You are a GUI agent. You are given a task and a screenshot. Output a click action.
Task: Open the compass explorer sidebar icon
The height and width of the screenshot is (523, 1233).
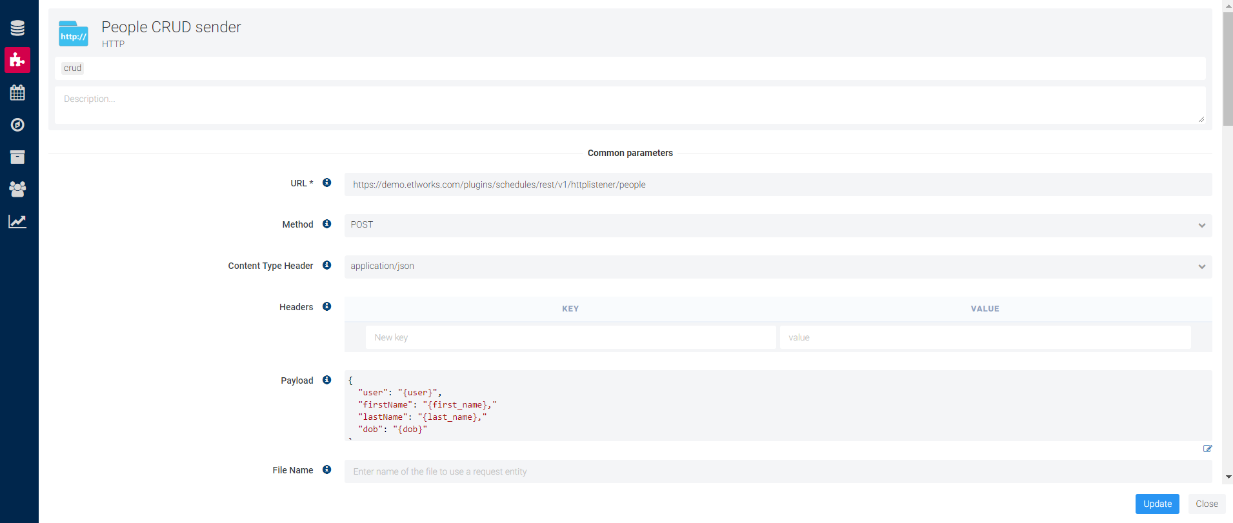[x=17, y=124]
